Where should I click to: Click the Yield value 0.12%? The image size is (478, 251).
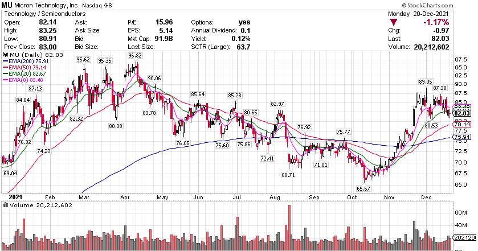pyautogui.click(x=241, y=39)
